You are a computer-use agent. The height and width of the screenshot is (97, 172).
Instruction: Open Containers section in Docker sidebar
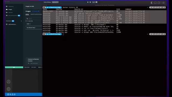point(10,6)
